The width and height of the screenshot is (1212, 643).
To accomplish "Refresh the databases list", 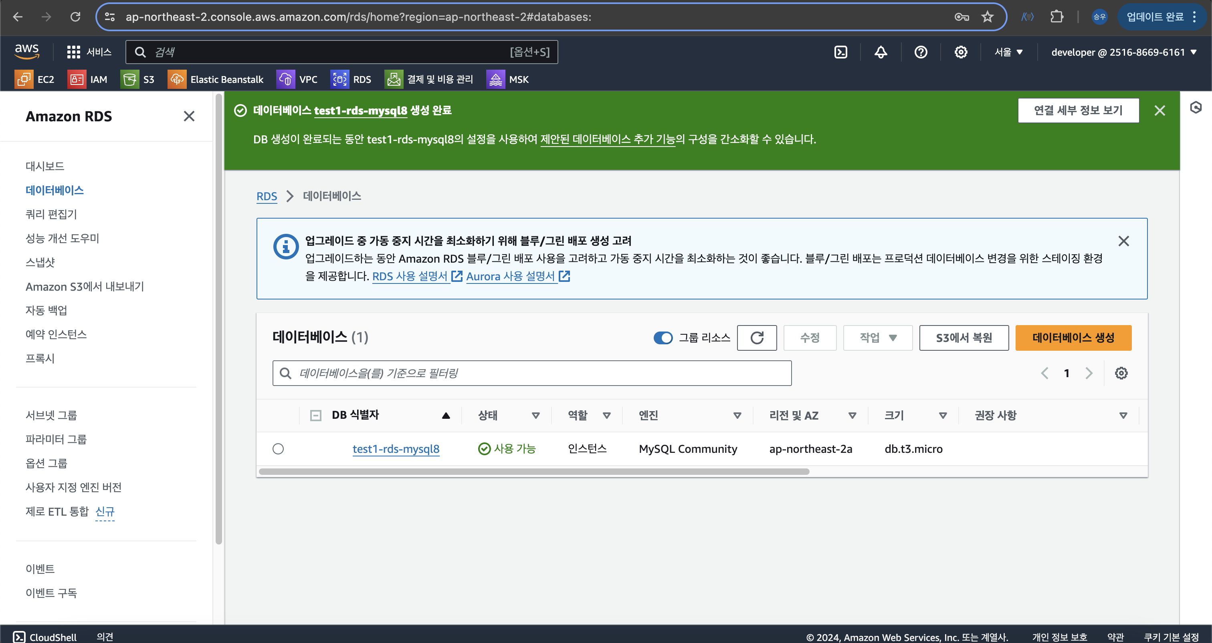I will click(757, 338).
